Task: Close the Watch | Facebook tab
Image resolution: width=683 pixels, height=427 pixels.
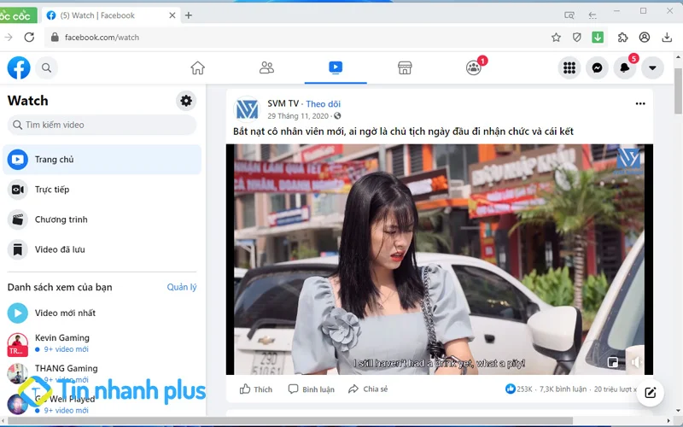Action: [x=172, y=15]
